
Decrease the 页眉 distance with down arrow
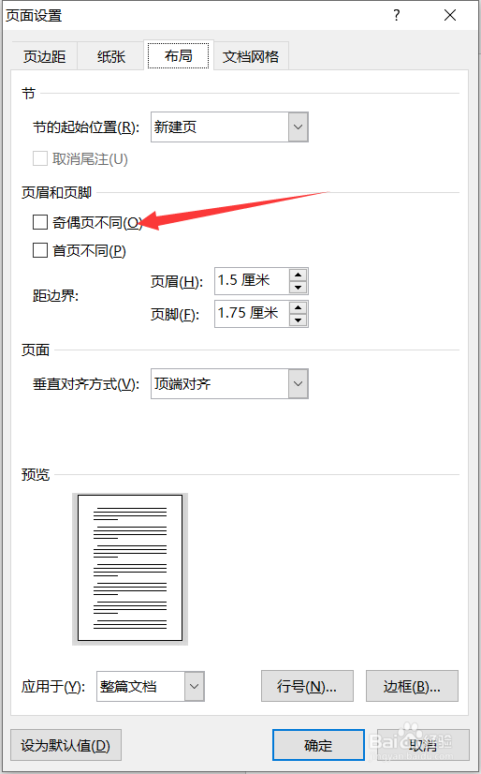(x=299, y=288)
